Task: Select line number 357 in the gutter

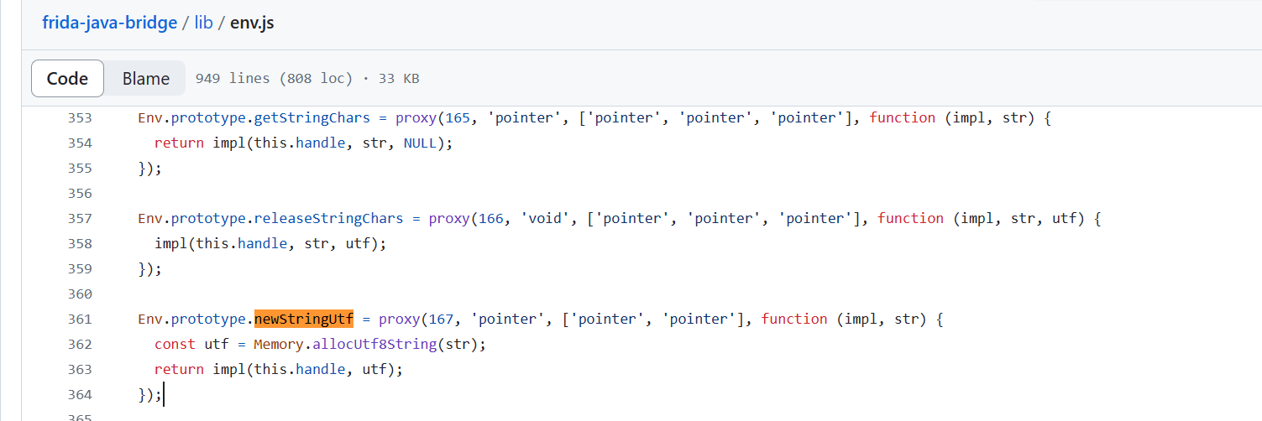Action: pyautogui.click(x=80, y=219)
